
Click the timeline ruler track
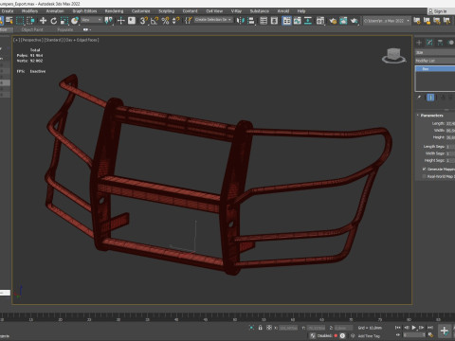click(227, 317)
